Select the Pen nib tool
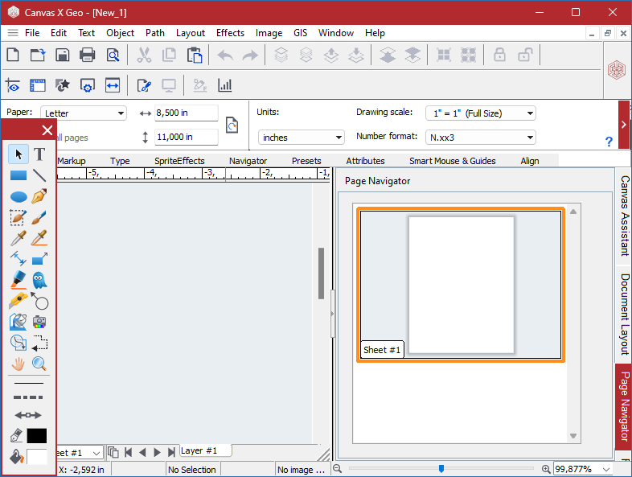The image size is (632, 477). tap(39, 196)
